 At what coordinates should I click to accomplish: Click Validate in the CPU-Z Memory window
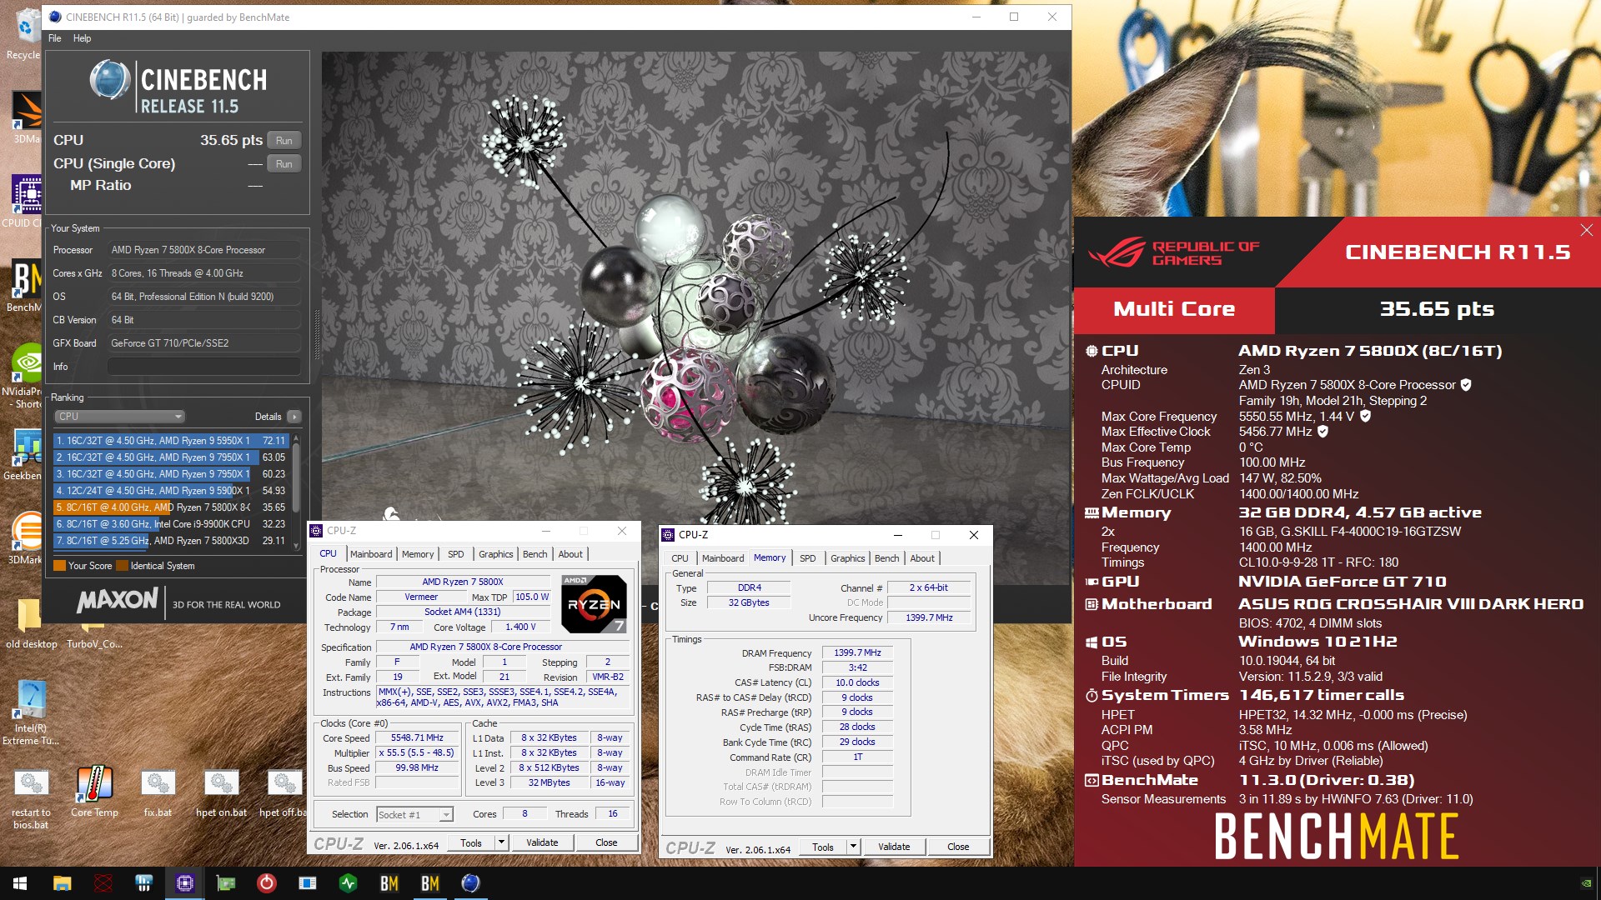894,847
